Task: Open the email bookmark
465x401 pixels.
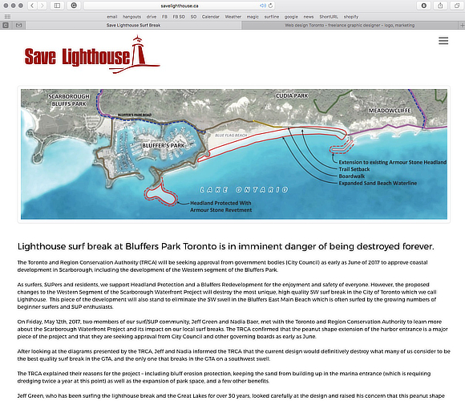Action: [x=111, y=17]
